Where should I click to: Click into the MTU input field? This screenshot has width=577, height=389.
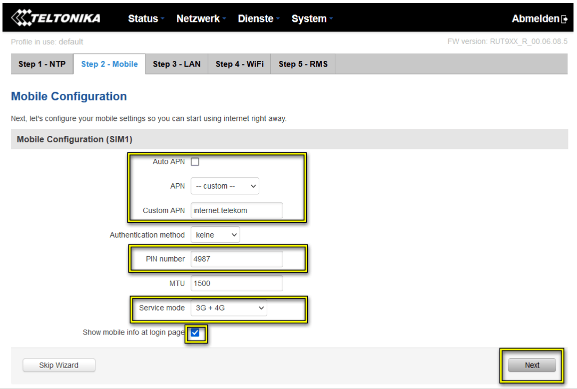236,284
